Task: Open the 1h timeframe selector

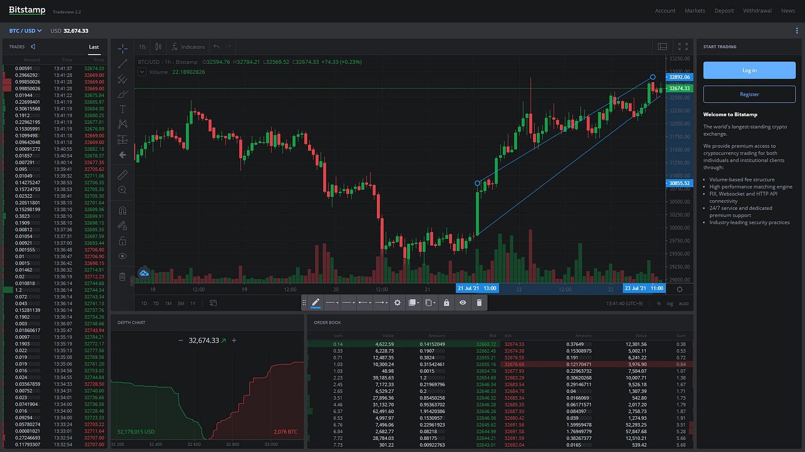Action: pos(142,47)
